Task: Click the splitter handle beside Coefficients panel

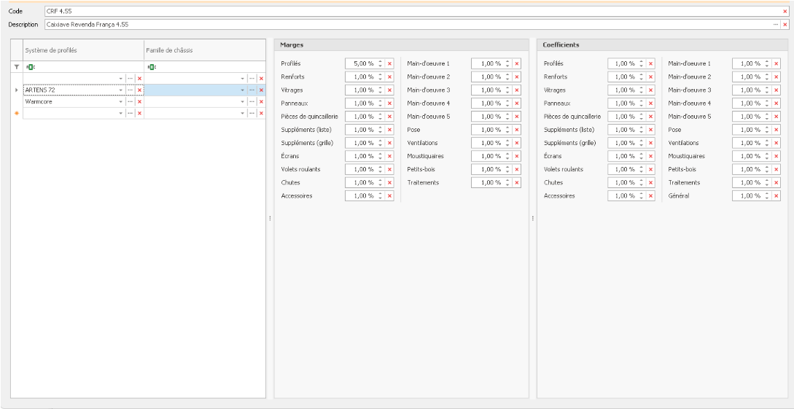Action: coord(533,219)
